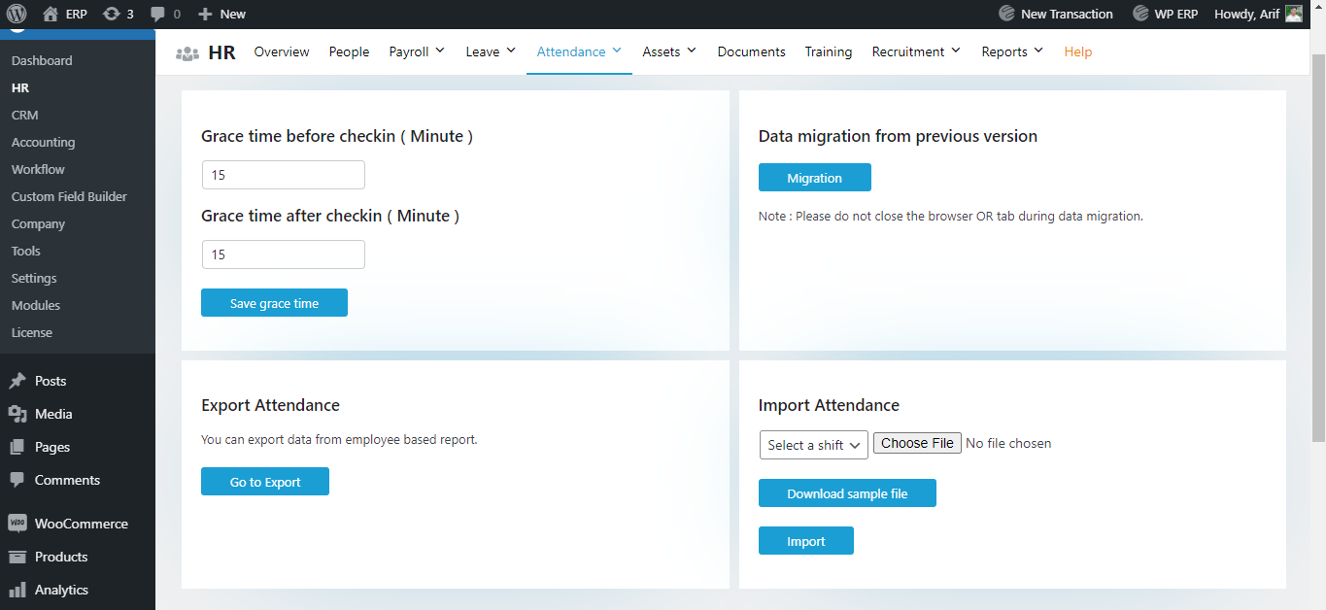Start data Migration button
The width and height of the screenshot is (1326, 610).
[x=814, y=178]
